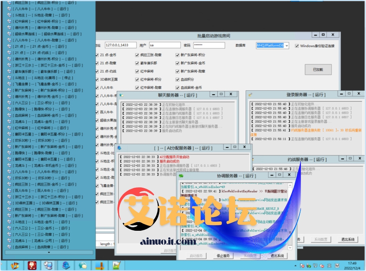The height and width of the screenshot is (271, 366).
Task: Uncheck the 21 点-金币 checkbox
Action: (97, 55)
